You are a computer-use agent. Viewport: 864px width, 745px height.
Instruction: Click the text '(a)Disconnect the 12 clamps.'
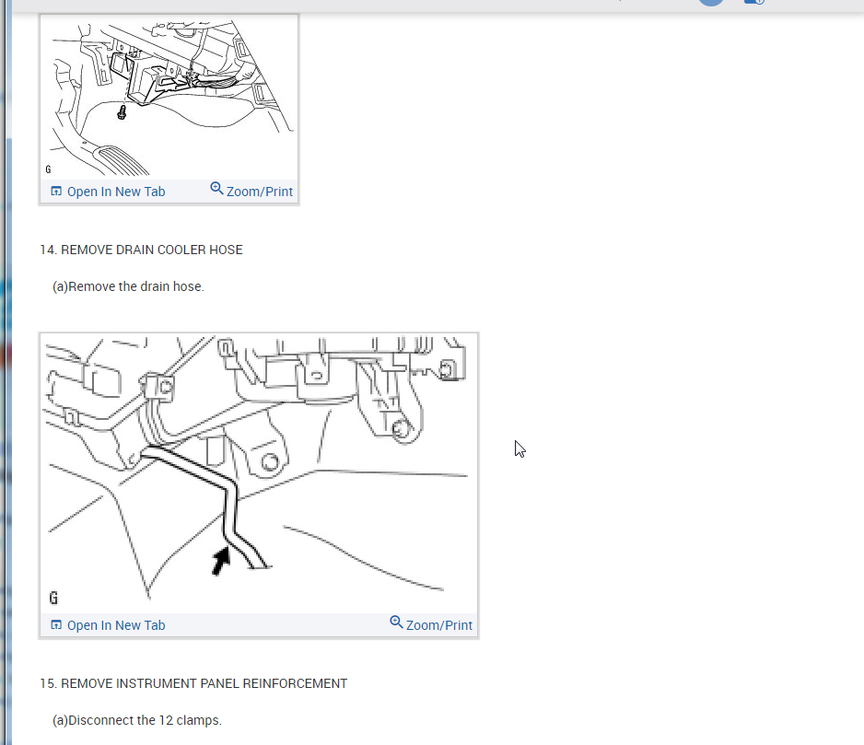[x=137, y=720]
